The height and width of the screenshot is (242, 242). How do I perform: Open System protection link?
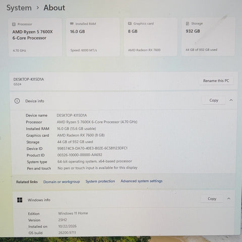[x=100, y=181]
